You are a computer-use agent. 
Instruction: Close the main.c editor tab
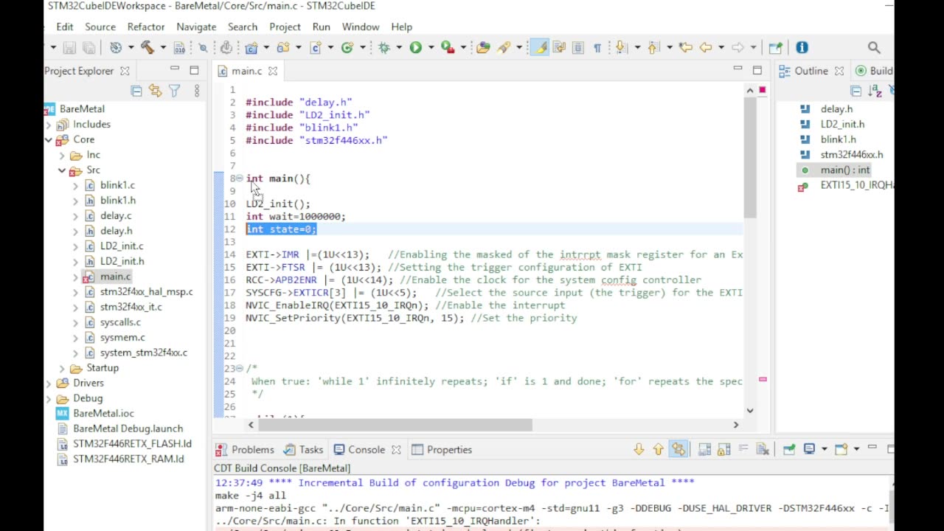tap(273, 71)
